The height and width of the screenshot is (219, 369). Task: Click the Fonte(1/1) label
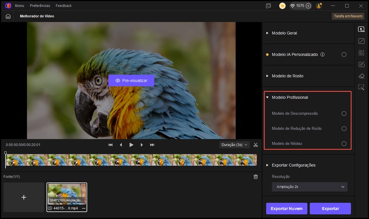(12, 177)
